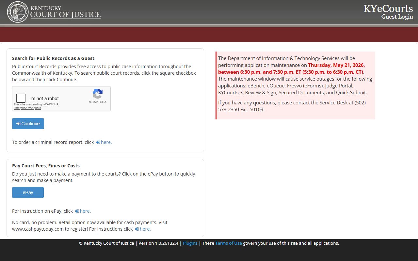Viewport: 418px width, 261px height.
Task: Open the cash payment instructions 'here' link
Action: 143,229
